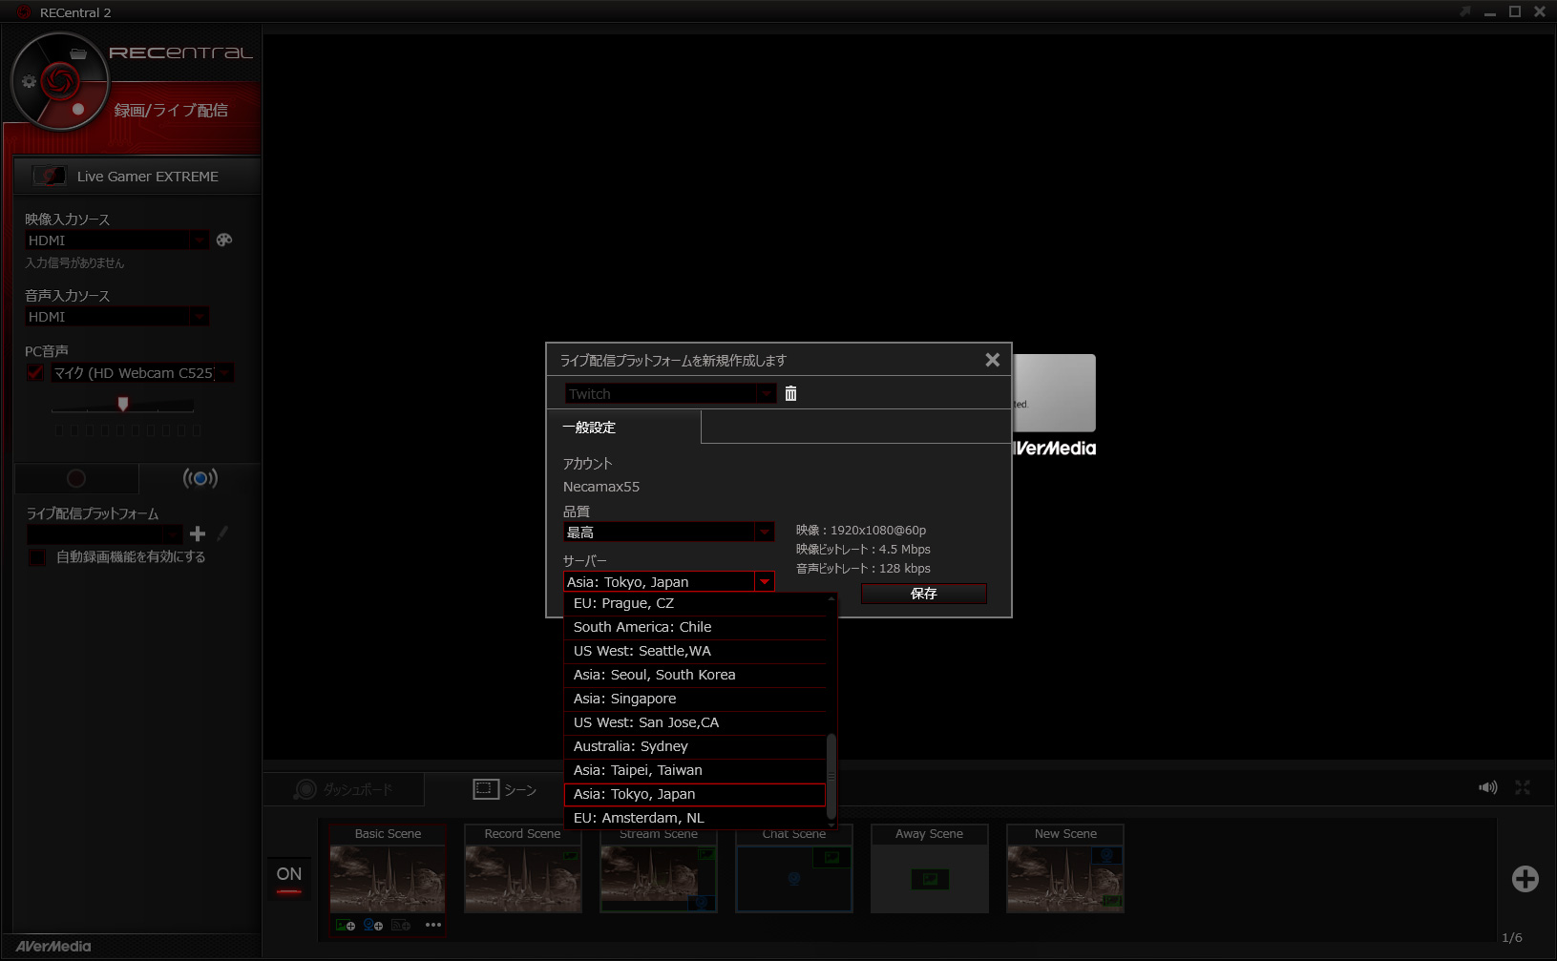Select EU: Prague, CZ server
The image size is (1557, 961).
695,603
